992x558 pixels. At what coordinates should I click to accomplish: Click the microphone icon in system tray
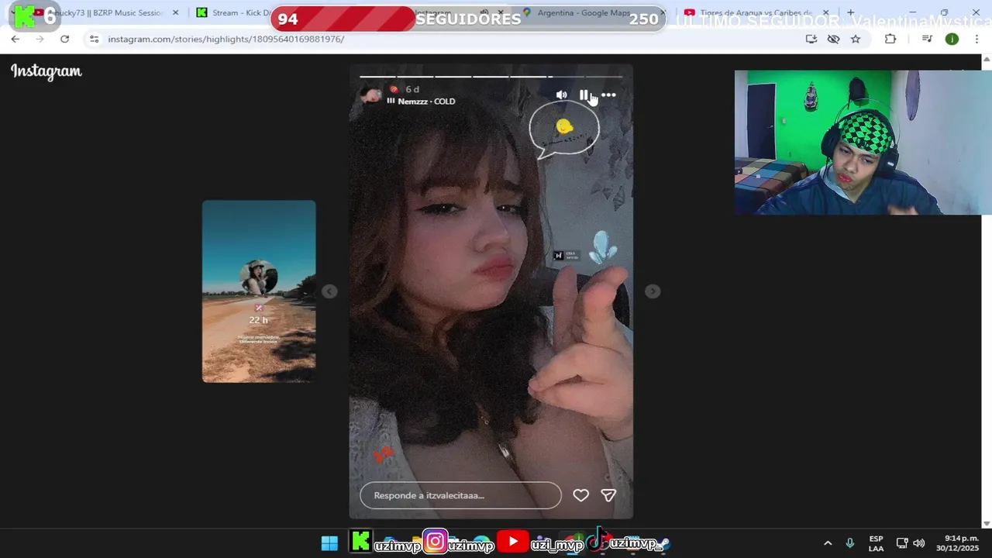pos(850,543)
